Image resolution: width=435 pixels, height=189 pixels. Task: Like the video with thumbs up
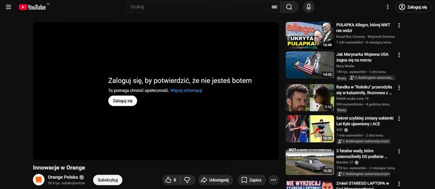[x=171, y=180]
